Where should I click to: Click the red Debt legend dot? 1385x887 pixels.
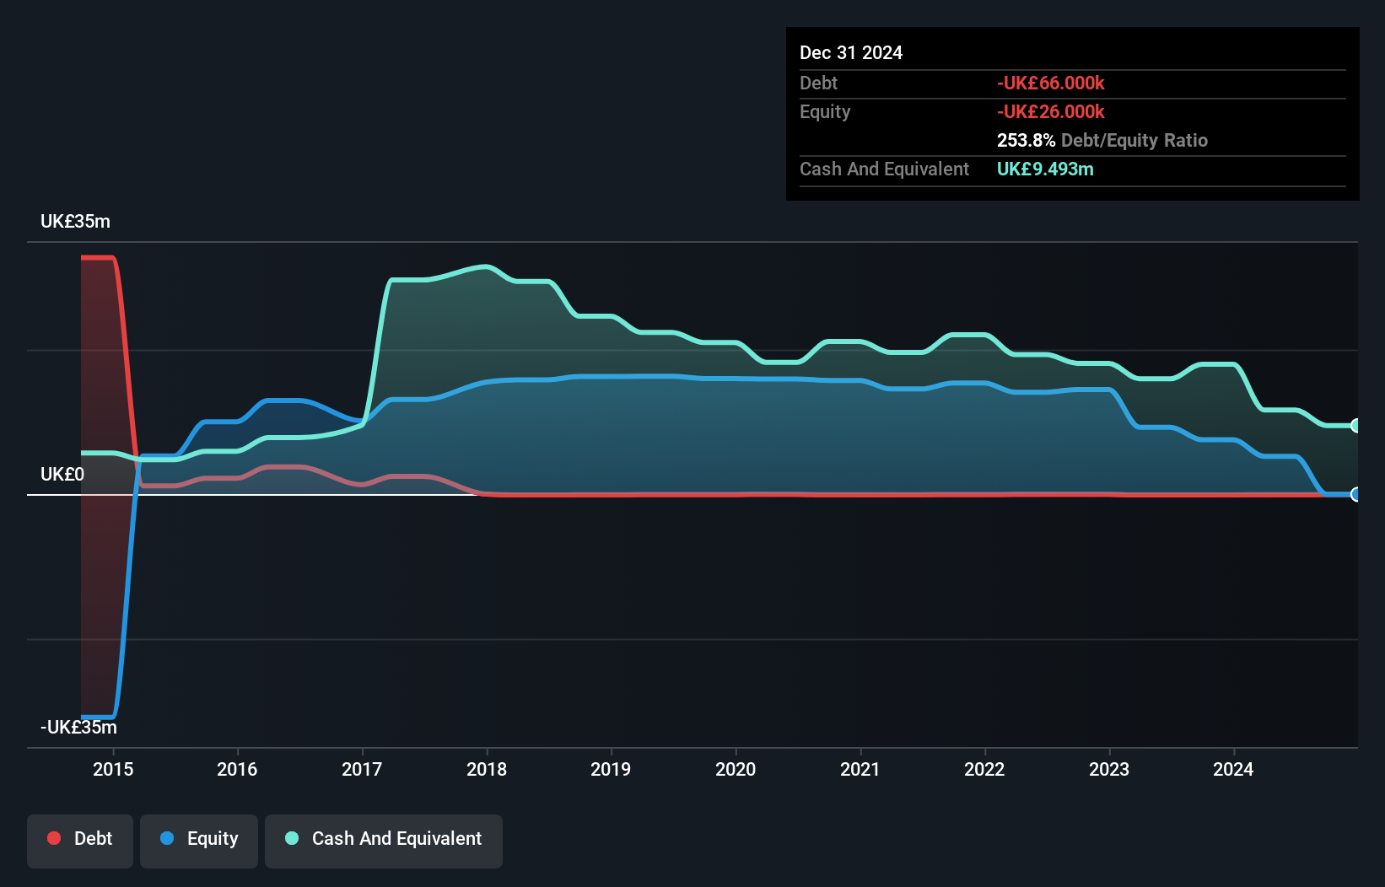point(54,838)
